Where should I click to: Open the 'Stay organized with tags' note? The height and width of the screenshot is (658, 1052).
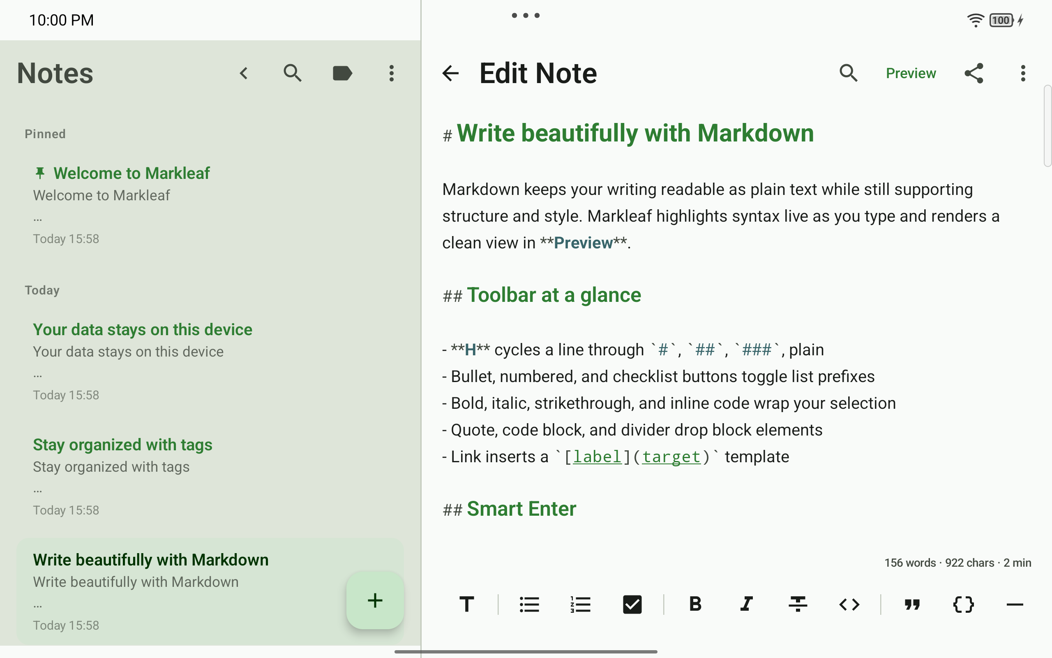[210, 477]
